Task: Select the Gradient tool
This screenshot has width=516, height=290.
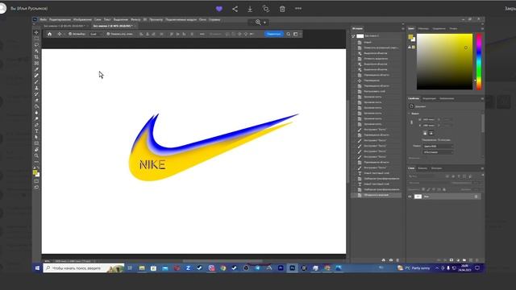Action: (36, 106)
